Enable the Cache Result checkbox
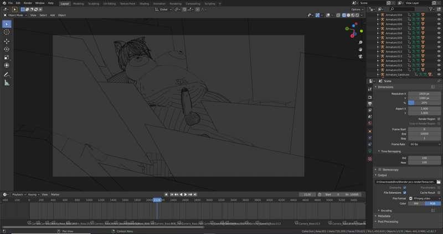This screenshot has height=234, width=443. click(x=439, y=193)
